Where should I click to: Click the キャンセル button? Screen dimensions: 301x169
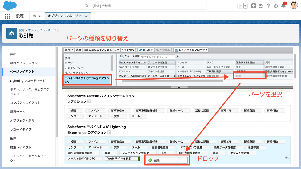[x=128, y=50]
